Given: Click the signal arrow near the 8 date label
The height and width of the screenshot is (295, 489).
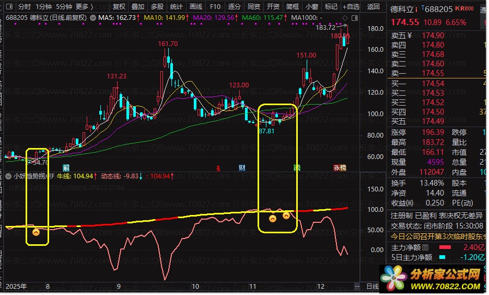Looking at the screenshot, I should click(x=36, y=232).
